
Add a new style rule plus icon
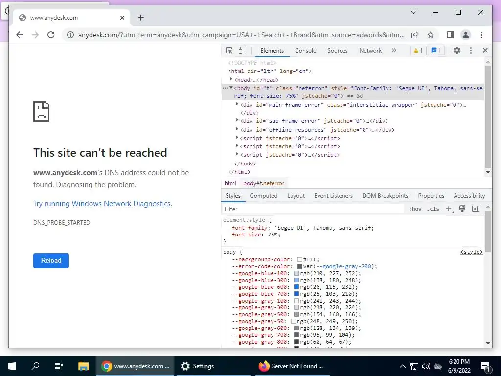coord(449,209)
